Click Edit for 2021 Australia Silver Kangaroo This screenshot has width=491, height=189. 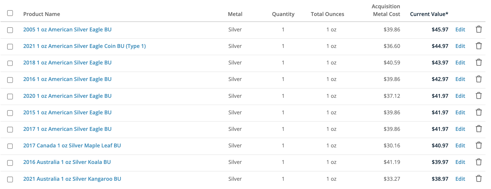pos(460,179)
